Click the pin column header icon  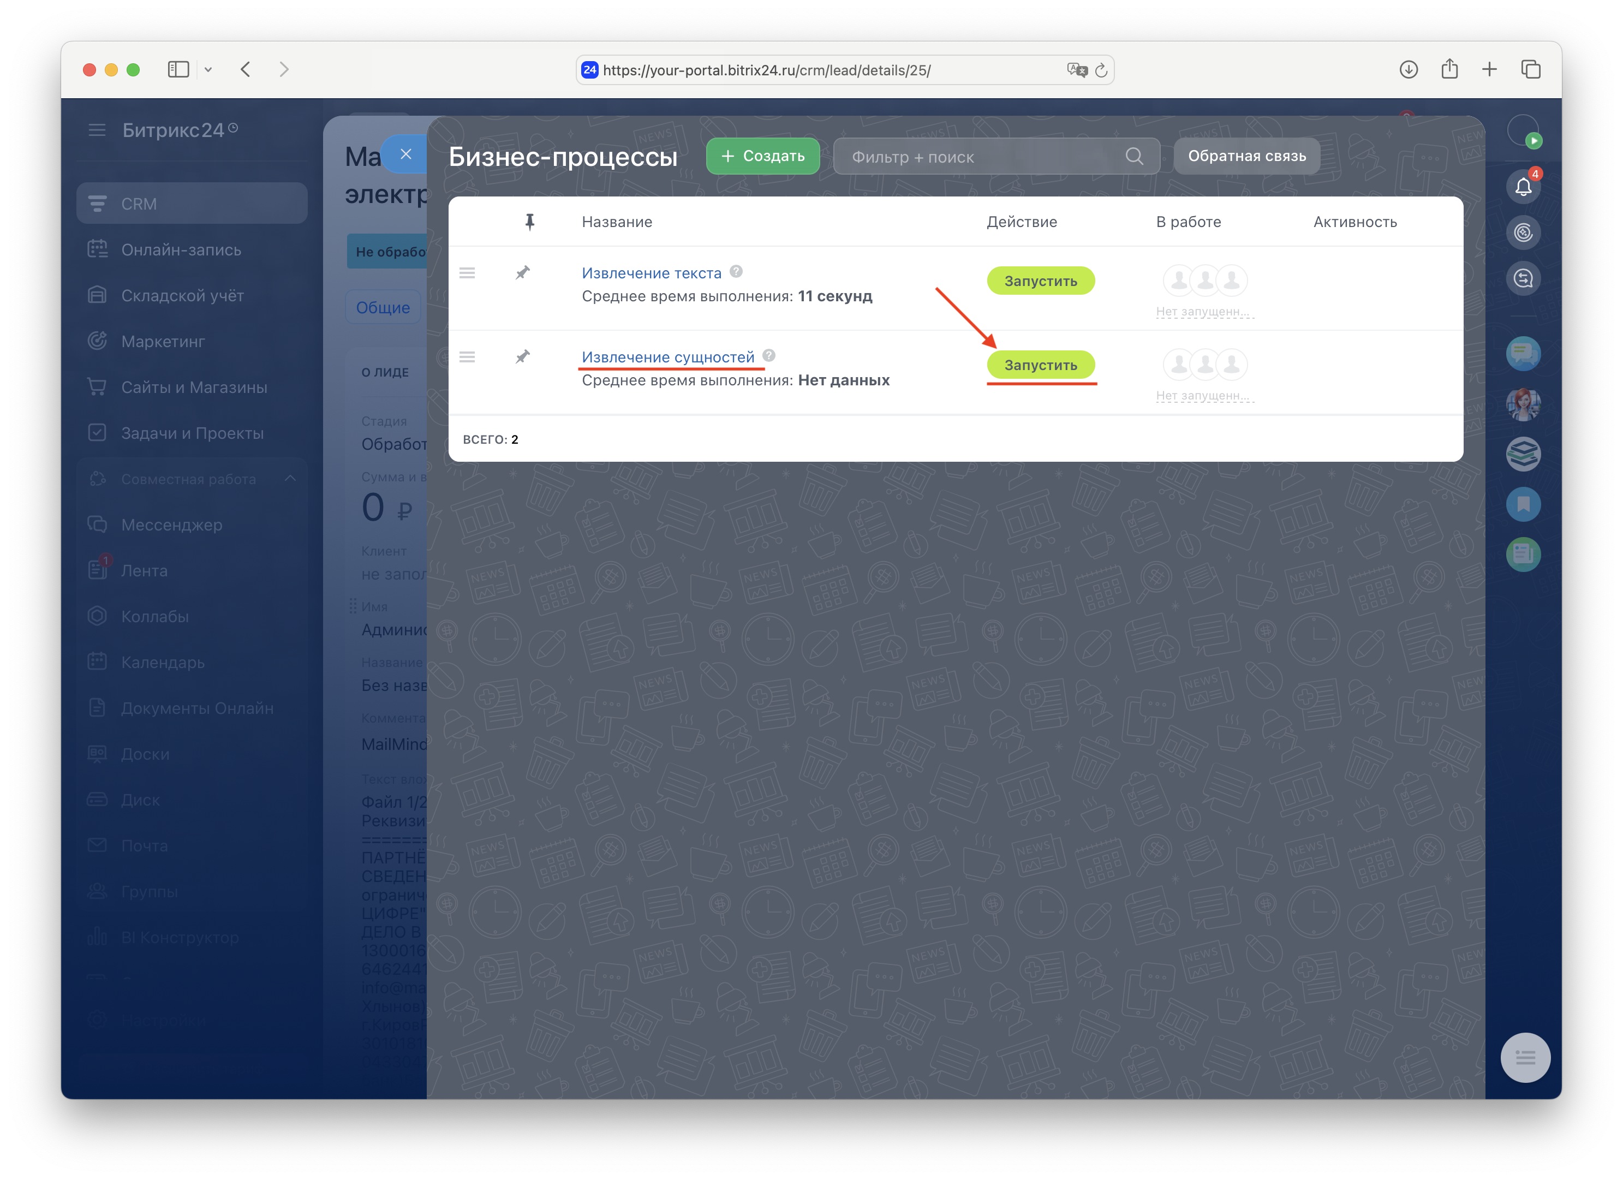[x=529, y=222]
